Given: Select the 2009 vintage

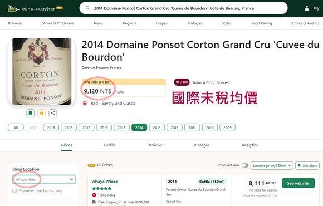Looking at the screenshot, I should [x=227, y=127].
